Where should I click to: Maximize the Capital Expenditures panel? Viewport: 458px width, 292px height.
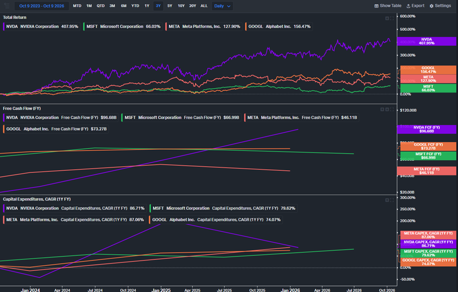392,200
